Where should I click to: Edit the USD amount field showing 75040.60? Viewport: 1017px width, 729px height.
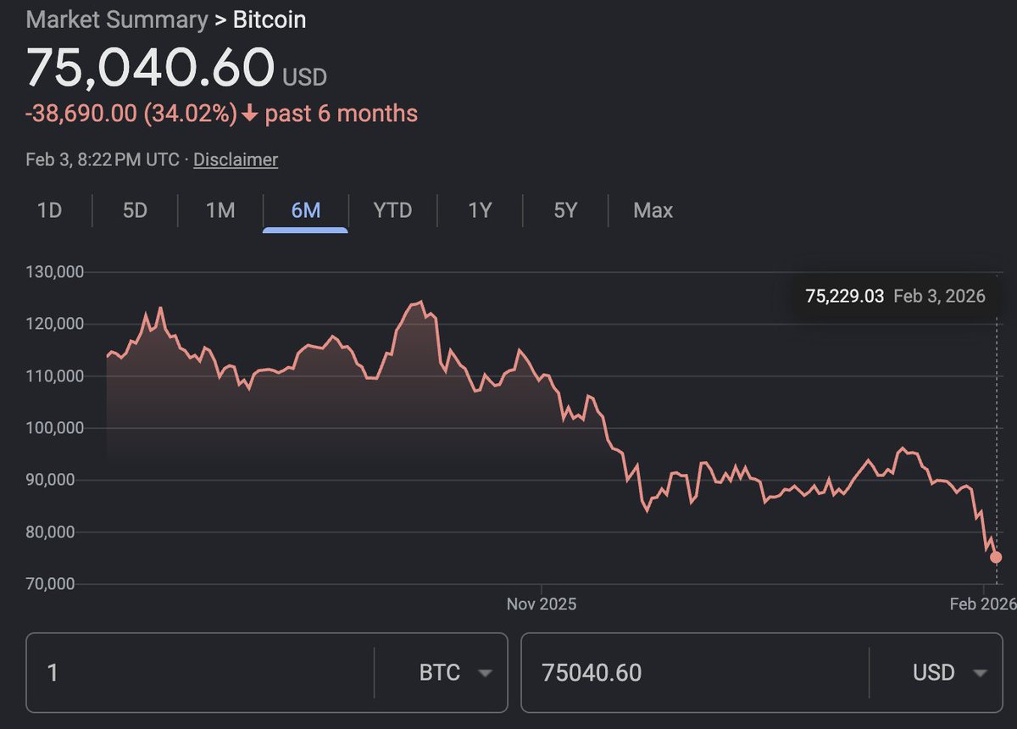point(695,673)
